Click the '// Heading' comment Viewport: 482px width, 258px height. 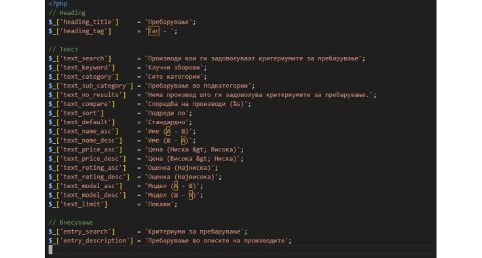tap(67, 13)
